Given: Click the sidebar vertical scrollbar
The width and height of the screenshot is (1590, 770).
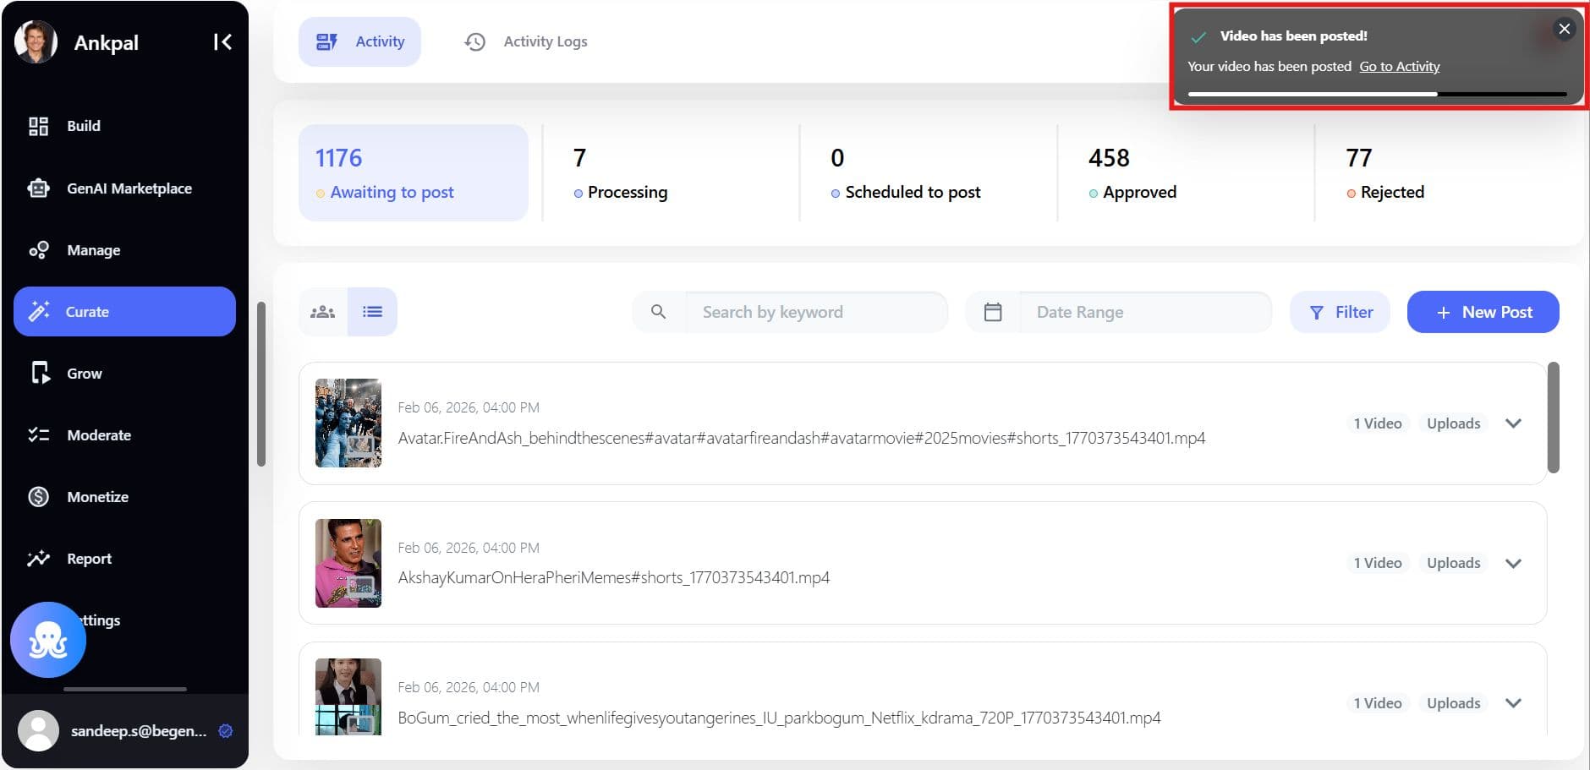Looking at the screenshot, I should [261, 385].
